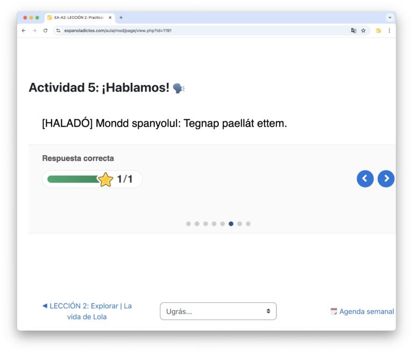Click the browser back arrow
The width and height of the screenshot is (413, 353).
coord(24,31)
